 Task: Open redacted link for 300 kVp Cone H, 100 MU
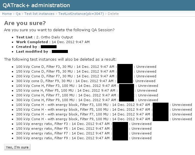126,100
